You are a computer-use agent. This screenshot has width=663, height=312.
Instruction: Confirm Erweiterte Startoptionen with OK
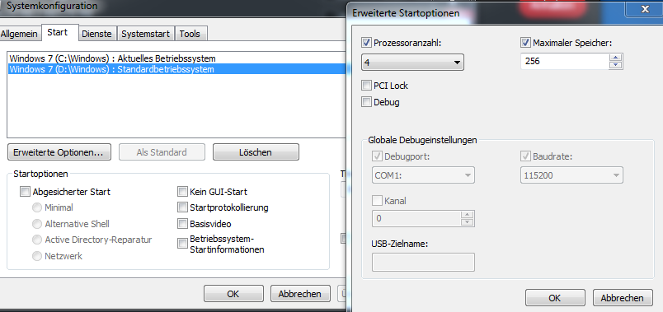tap(555, 298)
